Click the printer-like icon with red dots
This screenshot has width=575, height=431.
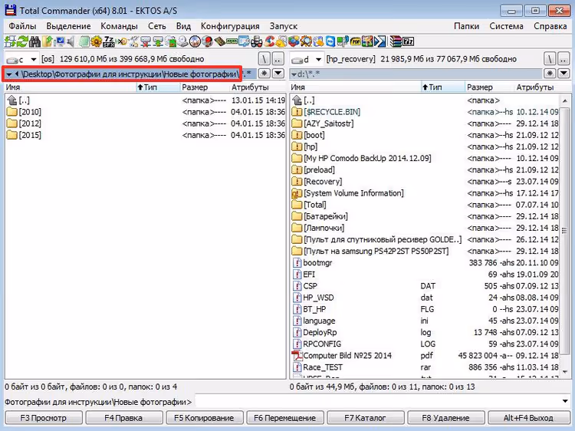[x=256, y=41]
